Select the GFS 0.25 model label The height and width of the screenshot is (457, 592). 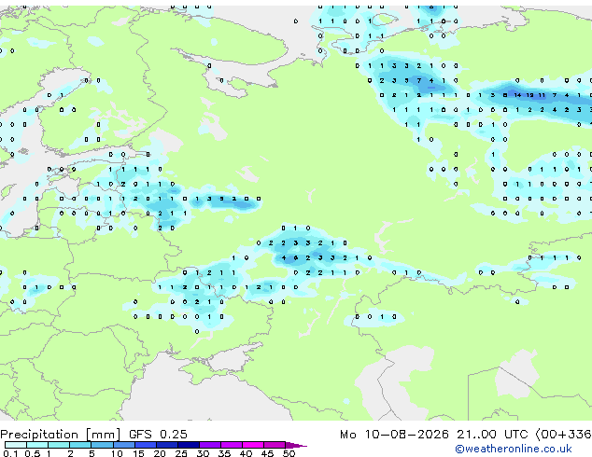click(158, 435)
